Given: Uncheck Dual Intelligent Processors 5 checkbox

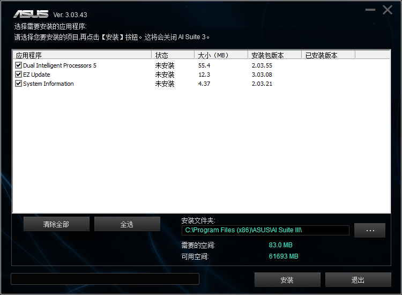Looking at the screenshot, I should pos(18,65).
